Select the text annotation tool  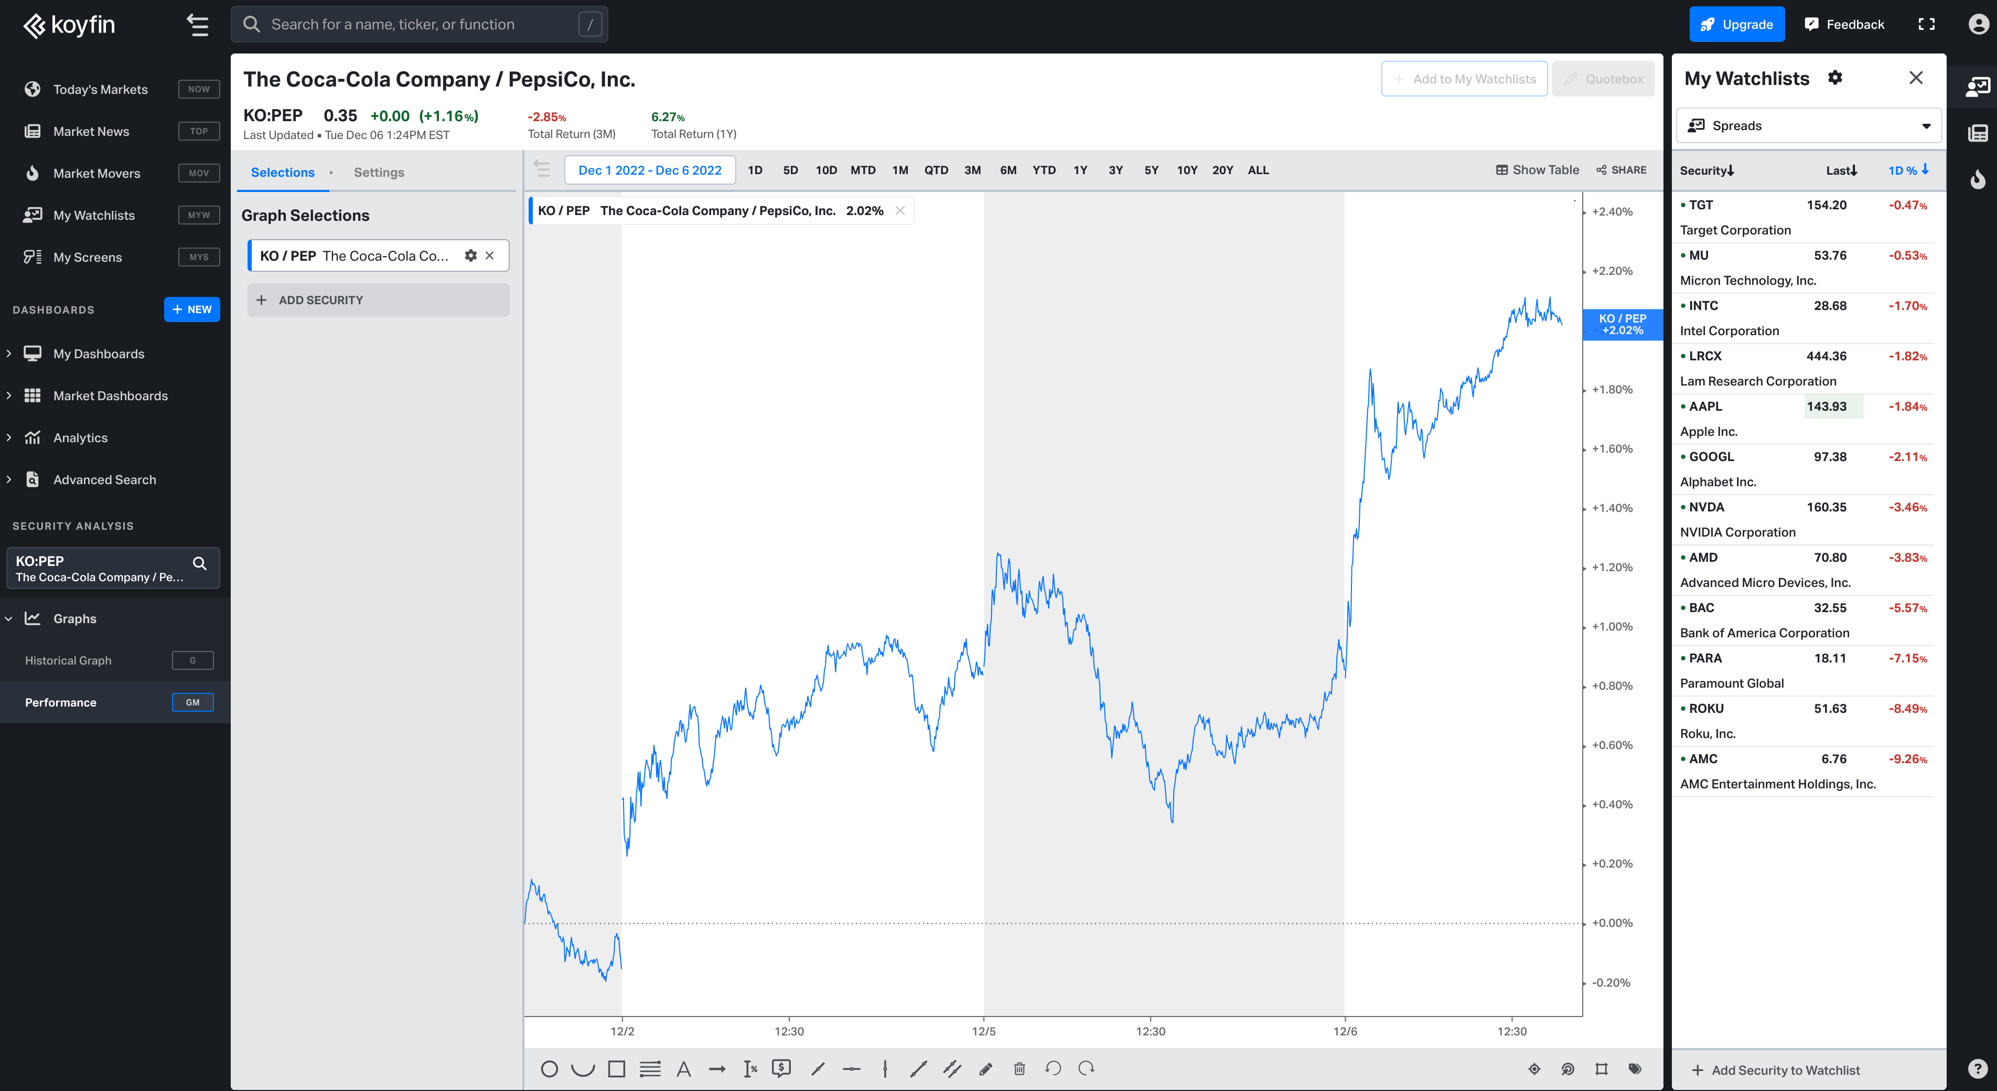click(x=683, y=1069)
